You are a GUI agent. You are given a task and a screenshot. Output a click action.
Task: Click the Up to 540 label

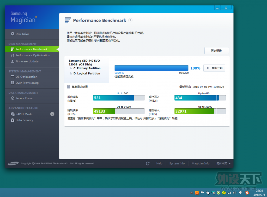tap(123, 93)
